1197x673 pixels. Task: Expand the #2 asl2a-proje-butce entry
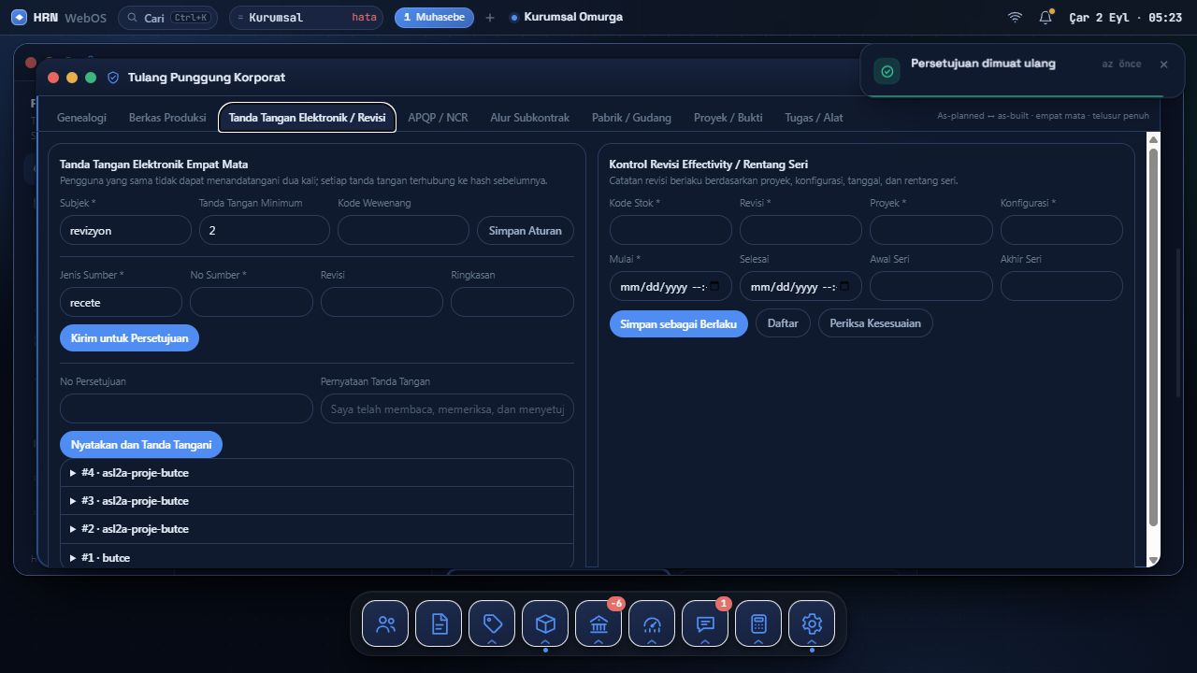coord(317,529)
